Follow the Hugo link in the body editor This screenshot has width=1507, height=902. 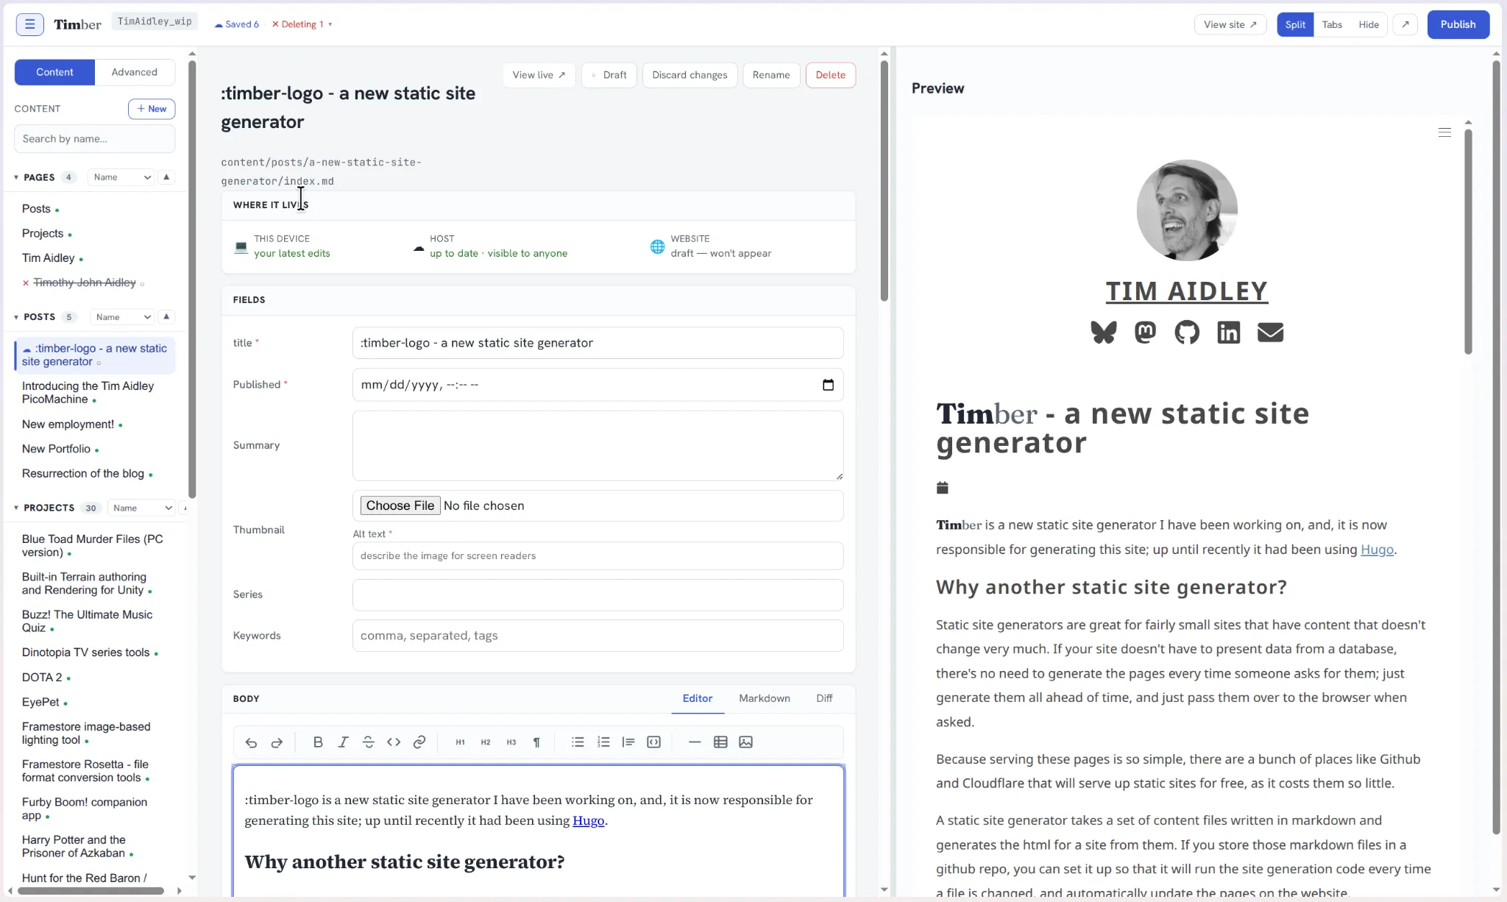588,820
